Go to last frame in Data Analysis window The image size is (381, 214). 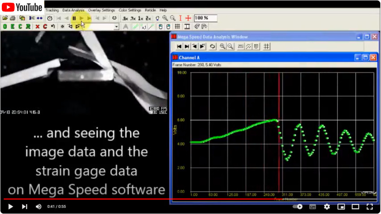click(x=187, y=47)
